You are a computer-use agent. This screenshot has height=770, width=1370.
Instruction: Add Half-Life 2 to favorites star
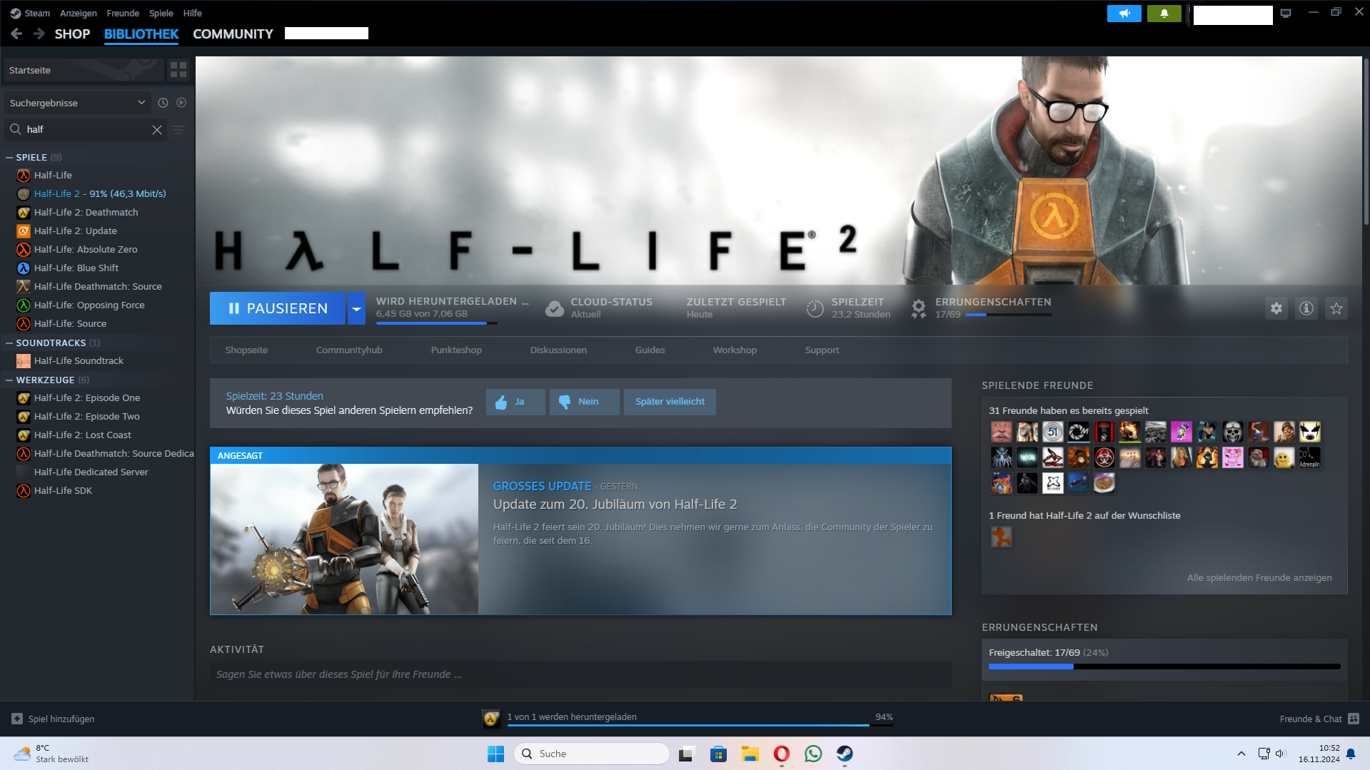click(x=1336, y=308)
